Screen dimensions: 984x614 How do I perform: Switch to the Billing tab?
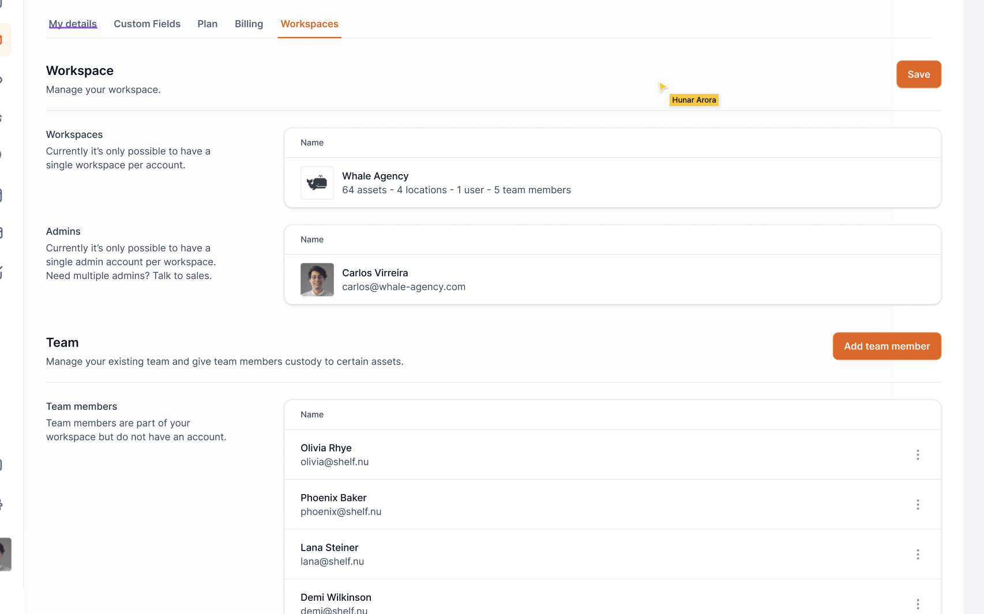pos(249,24)
